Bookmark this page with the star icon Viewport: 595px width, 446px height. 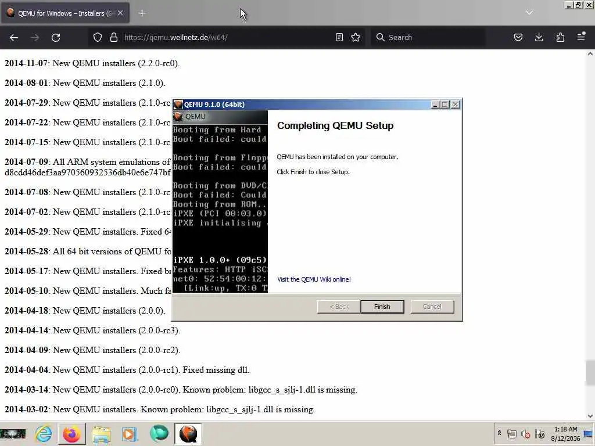(356, 37)
